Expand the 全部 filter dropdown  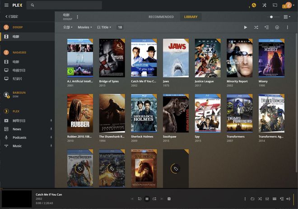pyautogui.click(x=67, y=27)
